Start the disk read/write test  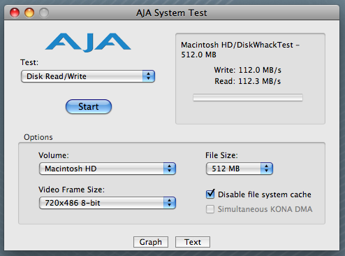89,107
